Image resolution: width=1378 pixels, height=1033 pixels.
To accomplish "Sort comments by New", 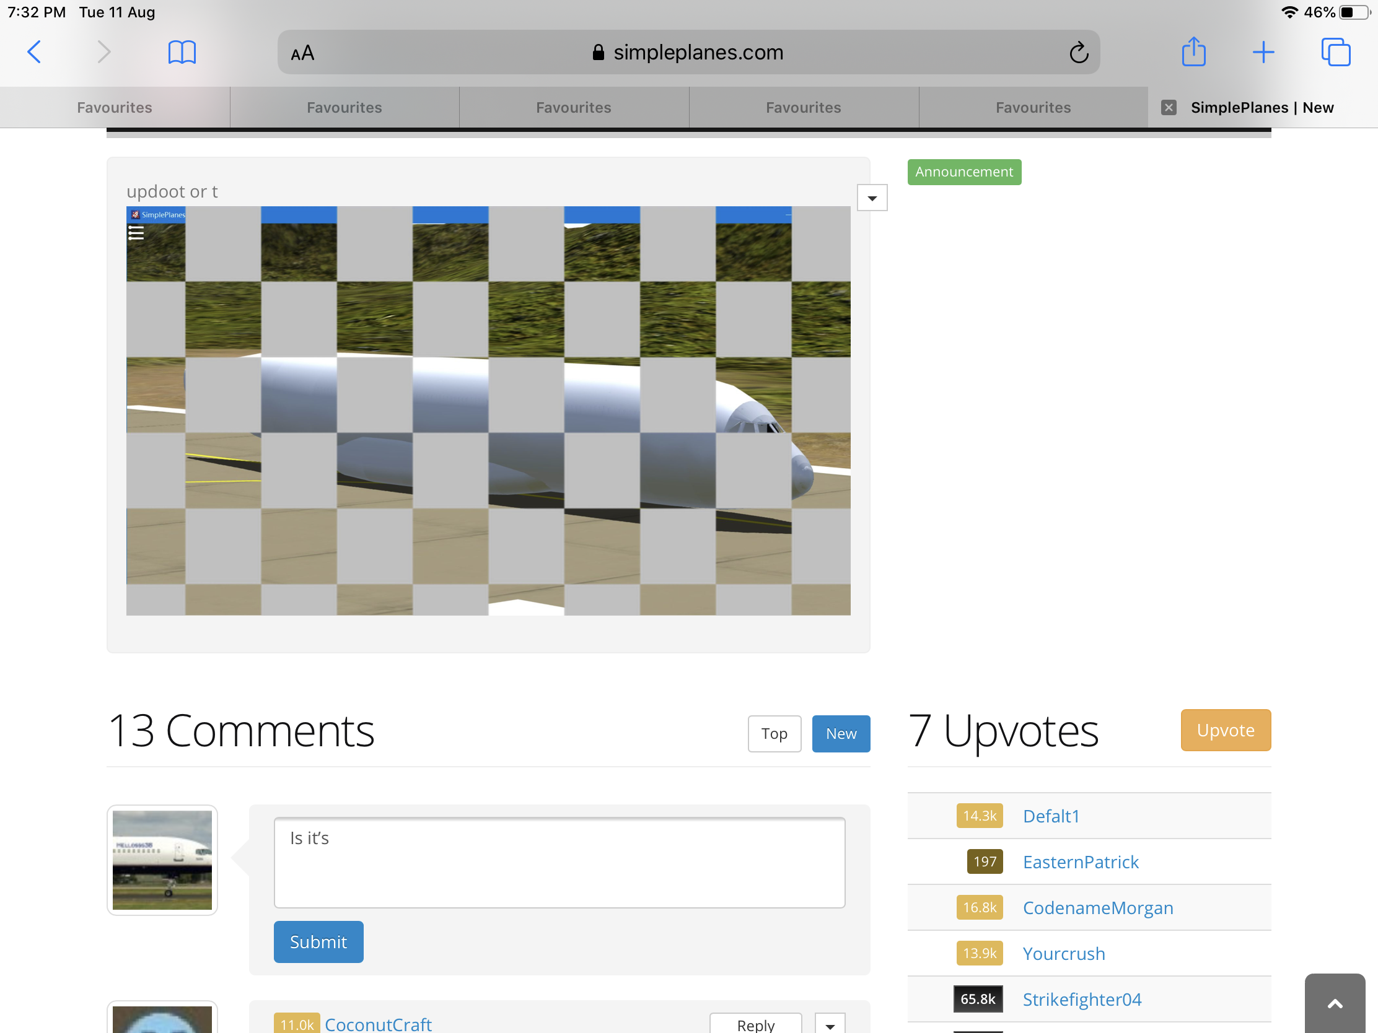I will (x=840, y=733).
